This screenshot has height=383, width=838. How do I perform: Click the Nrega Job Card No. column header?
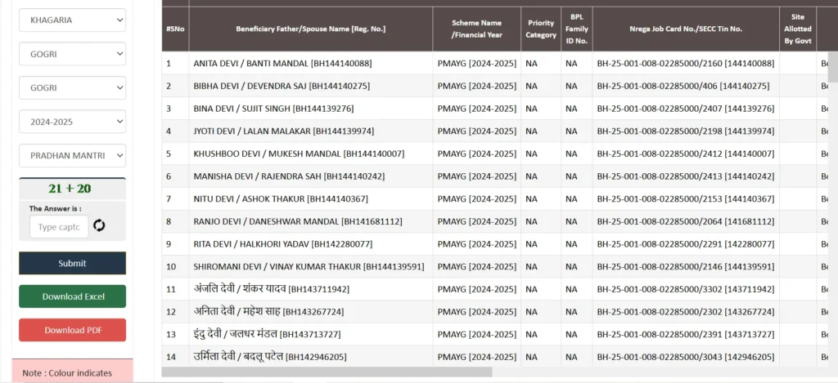tap(686, 29)
